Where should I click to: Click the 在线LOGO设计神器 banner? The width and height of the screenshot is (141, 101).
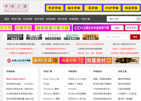[19, 60]
